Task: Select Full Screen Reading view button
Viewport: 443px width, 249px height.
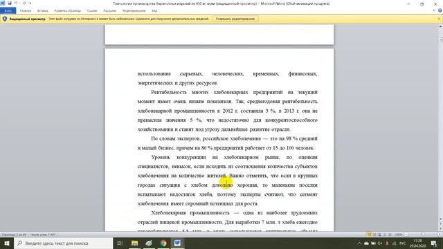Action: pyautogui.click(x=374, y=234)
